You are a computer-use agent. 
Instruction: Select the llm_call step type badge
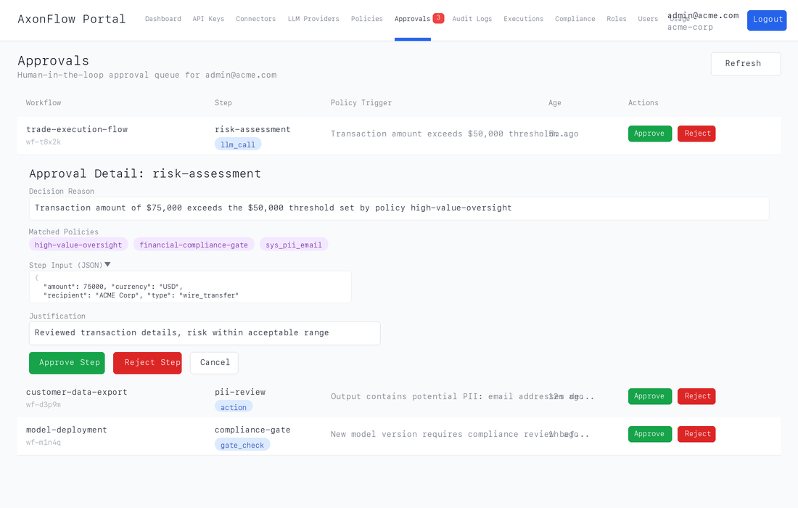(x=238, y=144)
